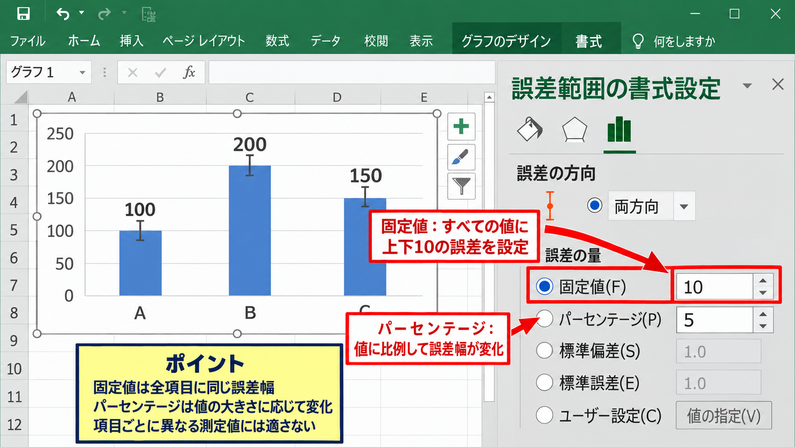The width and height of the screenshot is (795, 447).
Task: Expand the Name Box dropdown arrow
Action: click(82, 73)
